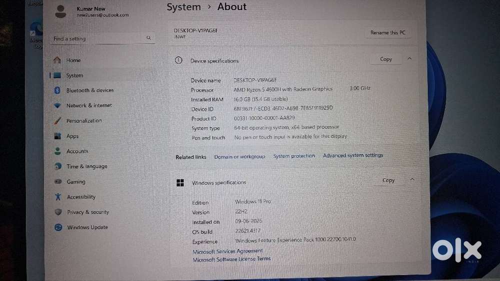This screenshot has width=500, height=281.
Task: Click the Kumar New account name
Action: [x=91, y=8]
